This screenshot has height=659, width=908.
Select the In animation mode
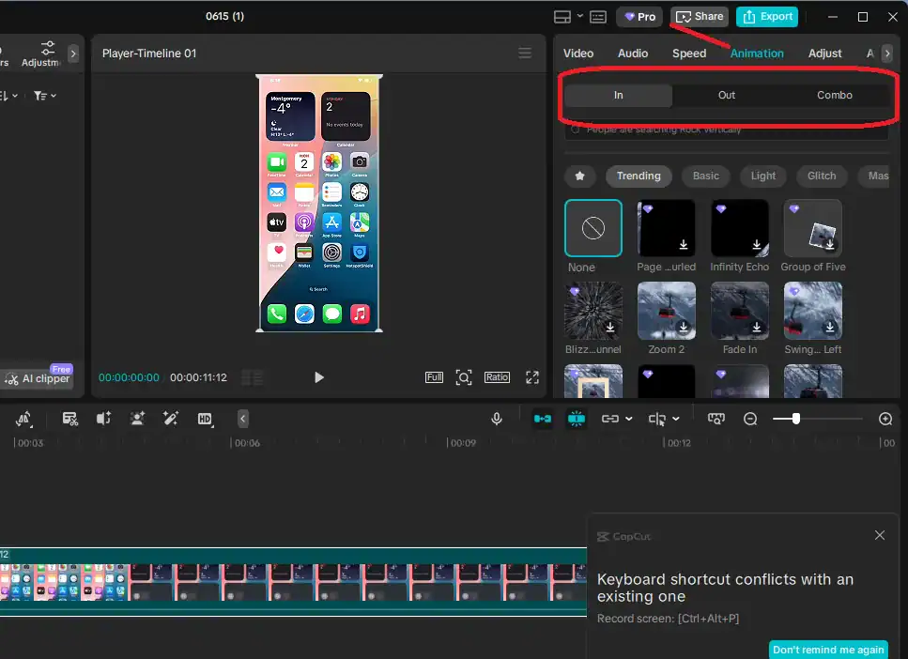(619, 95)
